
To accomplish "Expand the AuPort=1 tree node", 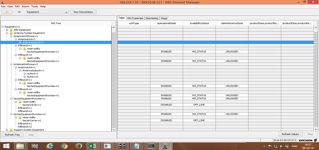I will [x=25, y=74].
